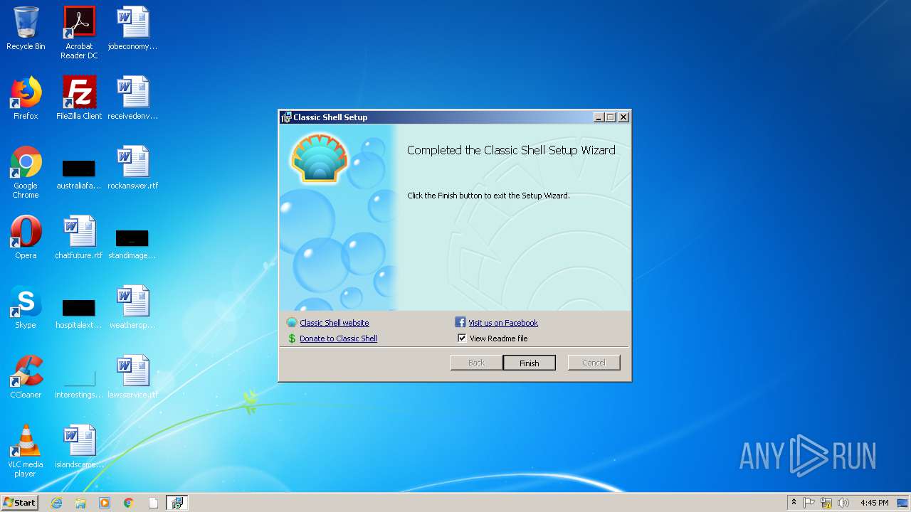Click the dollar sign donate icon
The height and width of the screenshot is (512, 911).
[292, 338]
